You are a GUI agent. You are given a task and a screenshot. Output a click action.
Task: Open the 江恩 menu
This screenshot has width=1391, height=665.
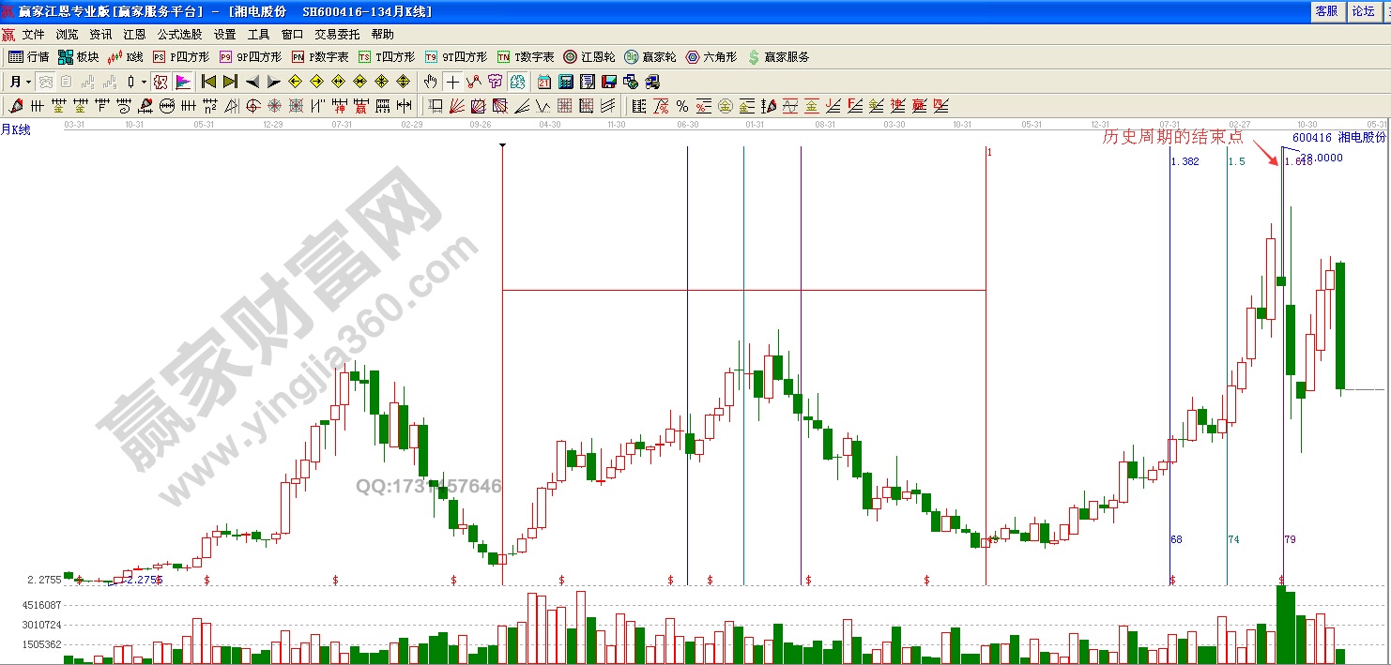(x=134, y=34)
